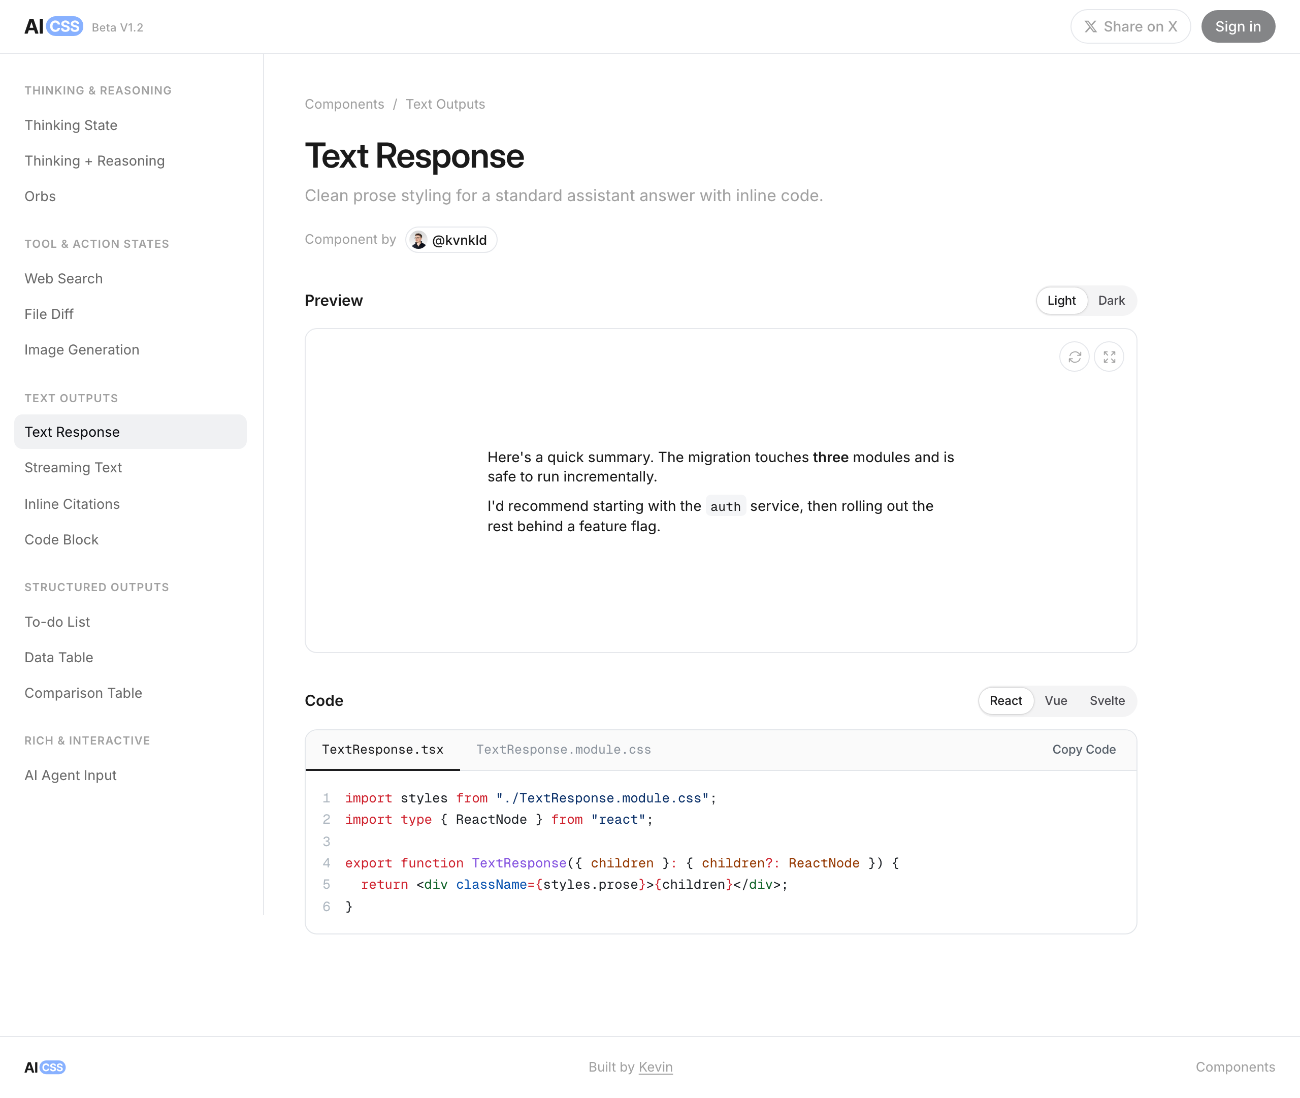Screen dimensions: 1300x1098
Task: Open the Components link in footer
Action: tap(1234, 1067)
